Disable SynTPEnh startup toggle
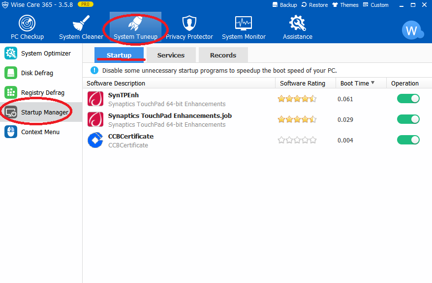Screen dimensions: 432x283 pyautogui.click(x=408, y=99)
